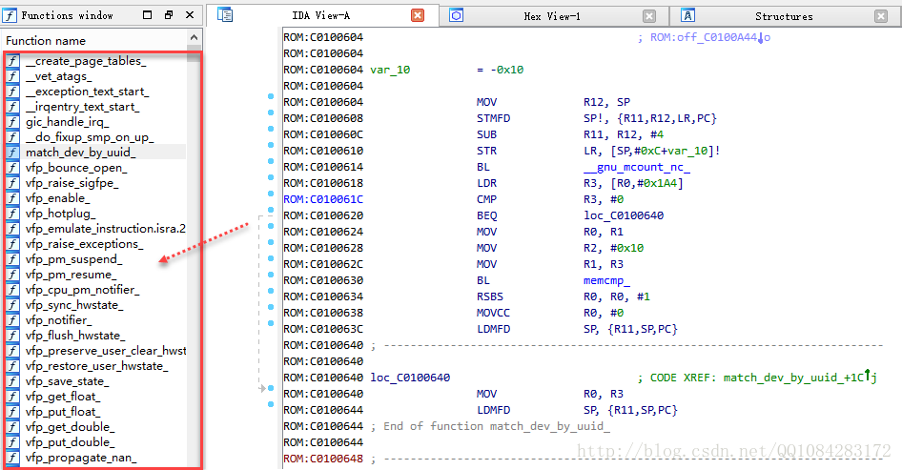Click address ROM:C010061C of CMP line
Image resolution: width=902 pixels, height=470 pixels.
323,199
